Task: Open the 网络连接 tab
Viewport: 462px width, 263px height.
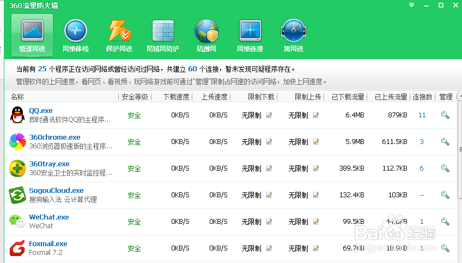Action: tap(250, 35)
